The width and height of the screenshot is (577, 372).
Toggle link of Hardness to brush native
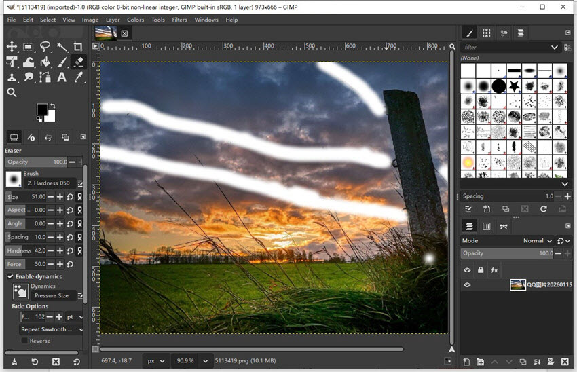(x=79, y=250)
